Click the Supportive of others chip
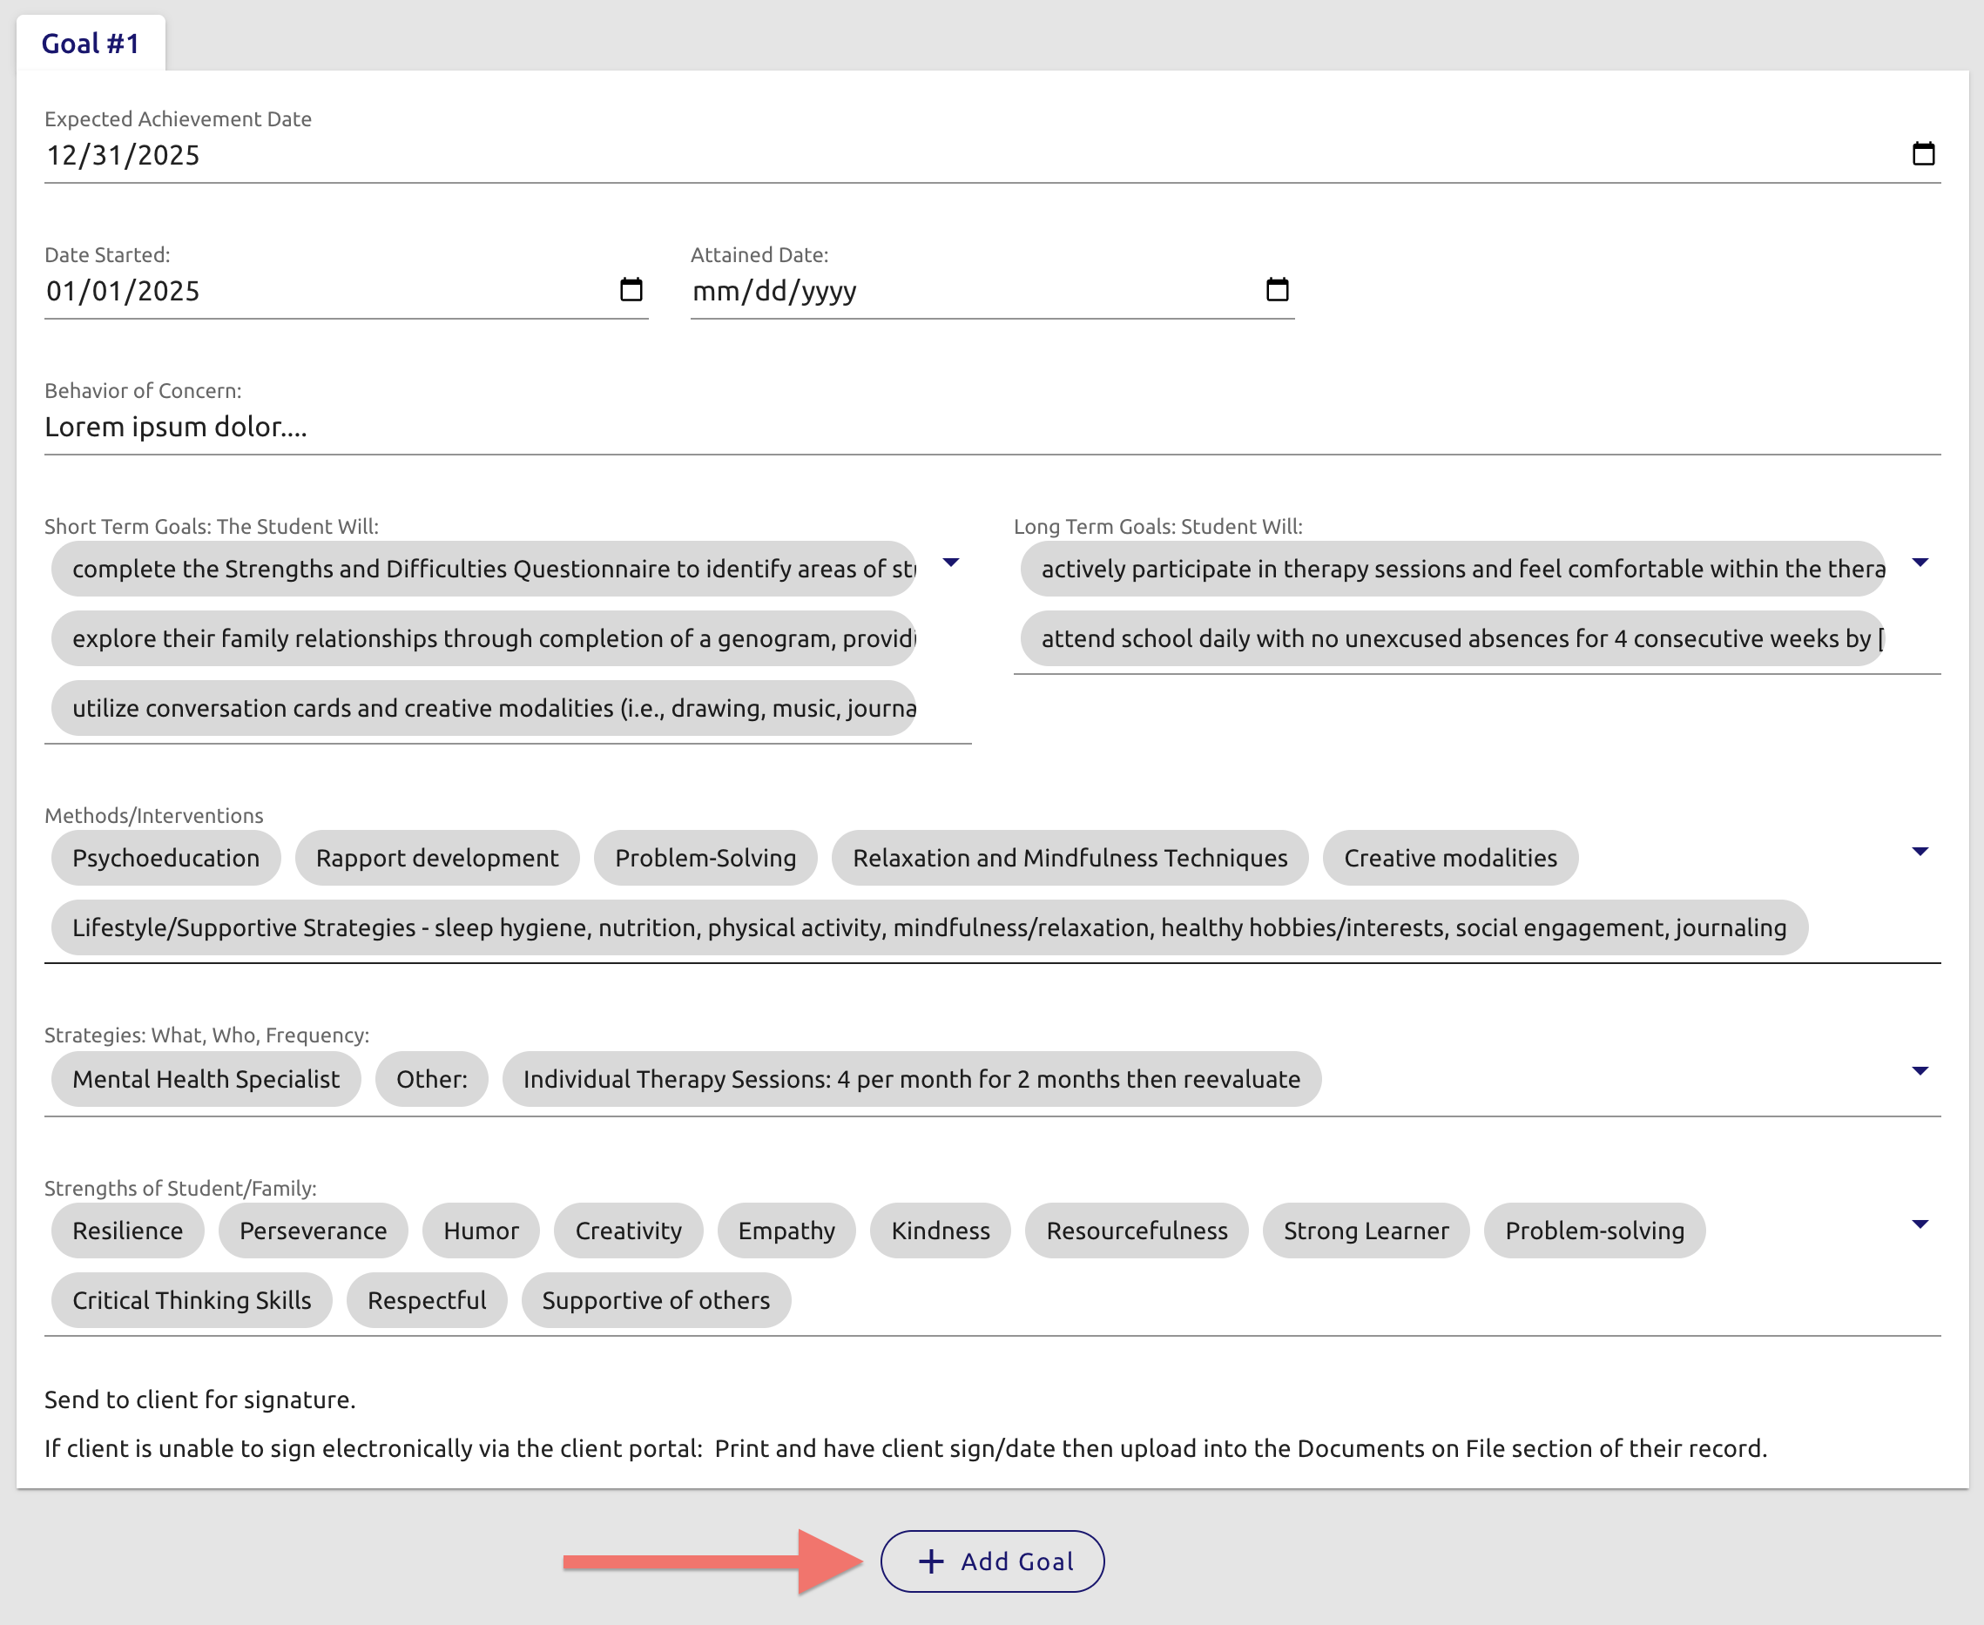The image size is (1984, 1625). click(x=657, y=1300)
